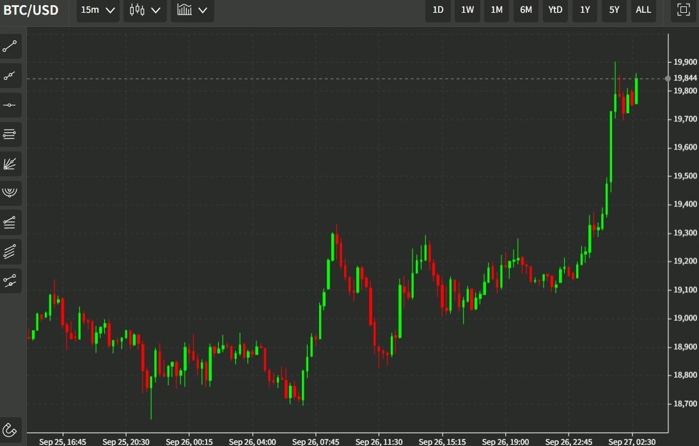Select the 5Y time range
This screenshot has height=446, width=699.
click(615, 10)
